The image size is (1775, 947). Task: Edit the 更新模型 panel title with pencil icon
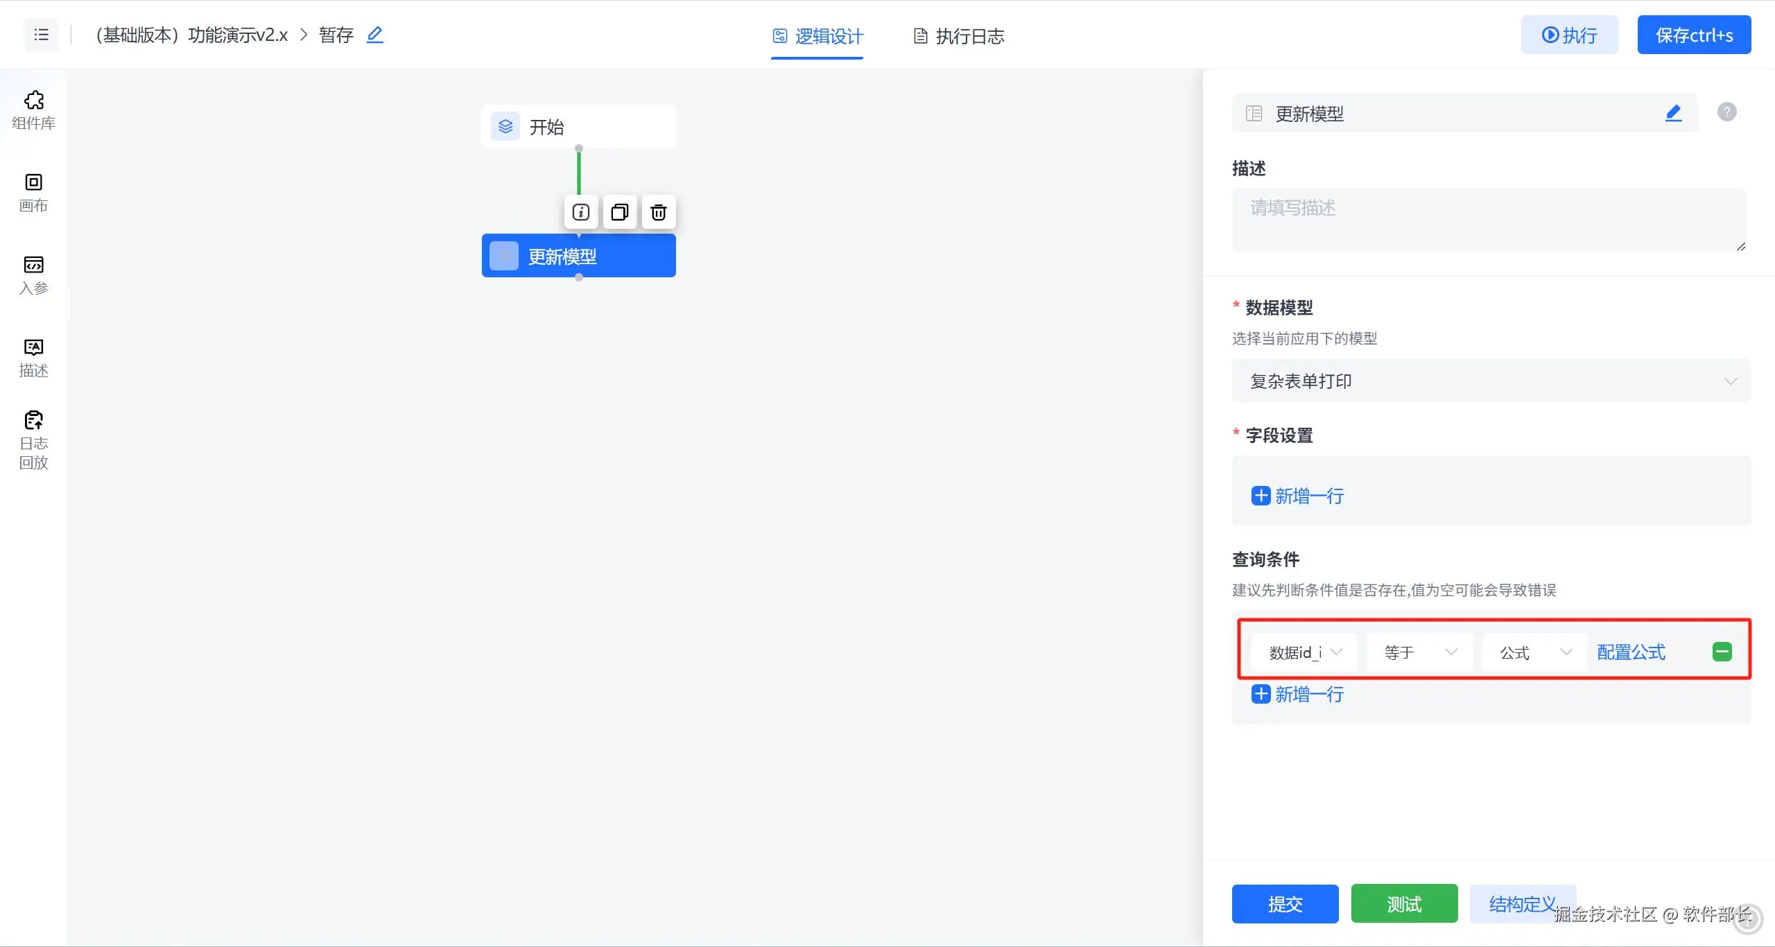pyautogui.click(x=1673, y=113)
